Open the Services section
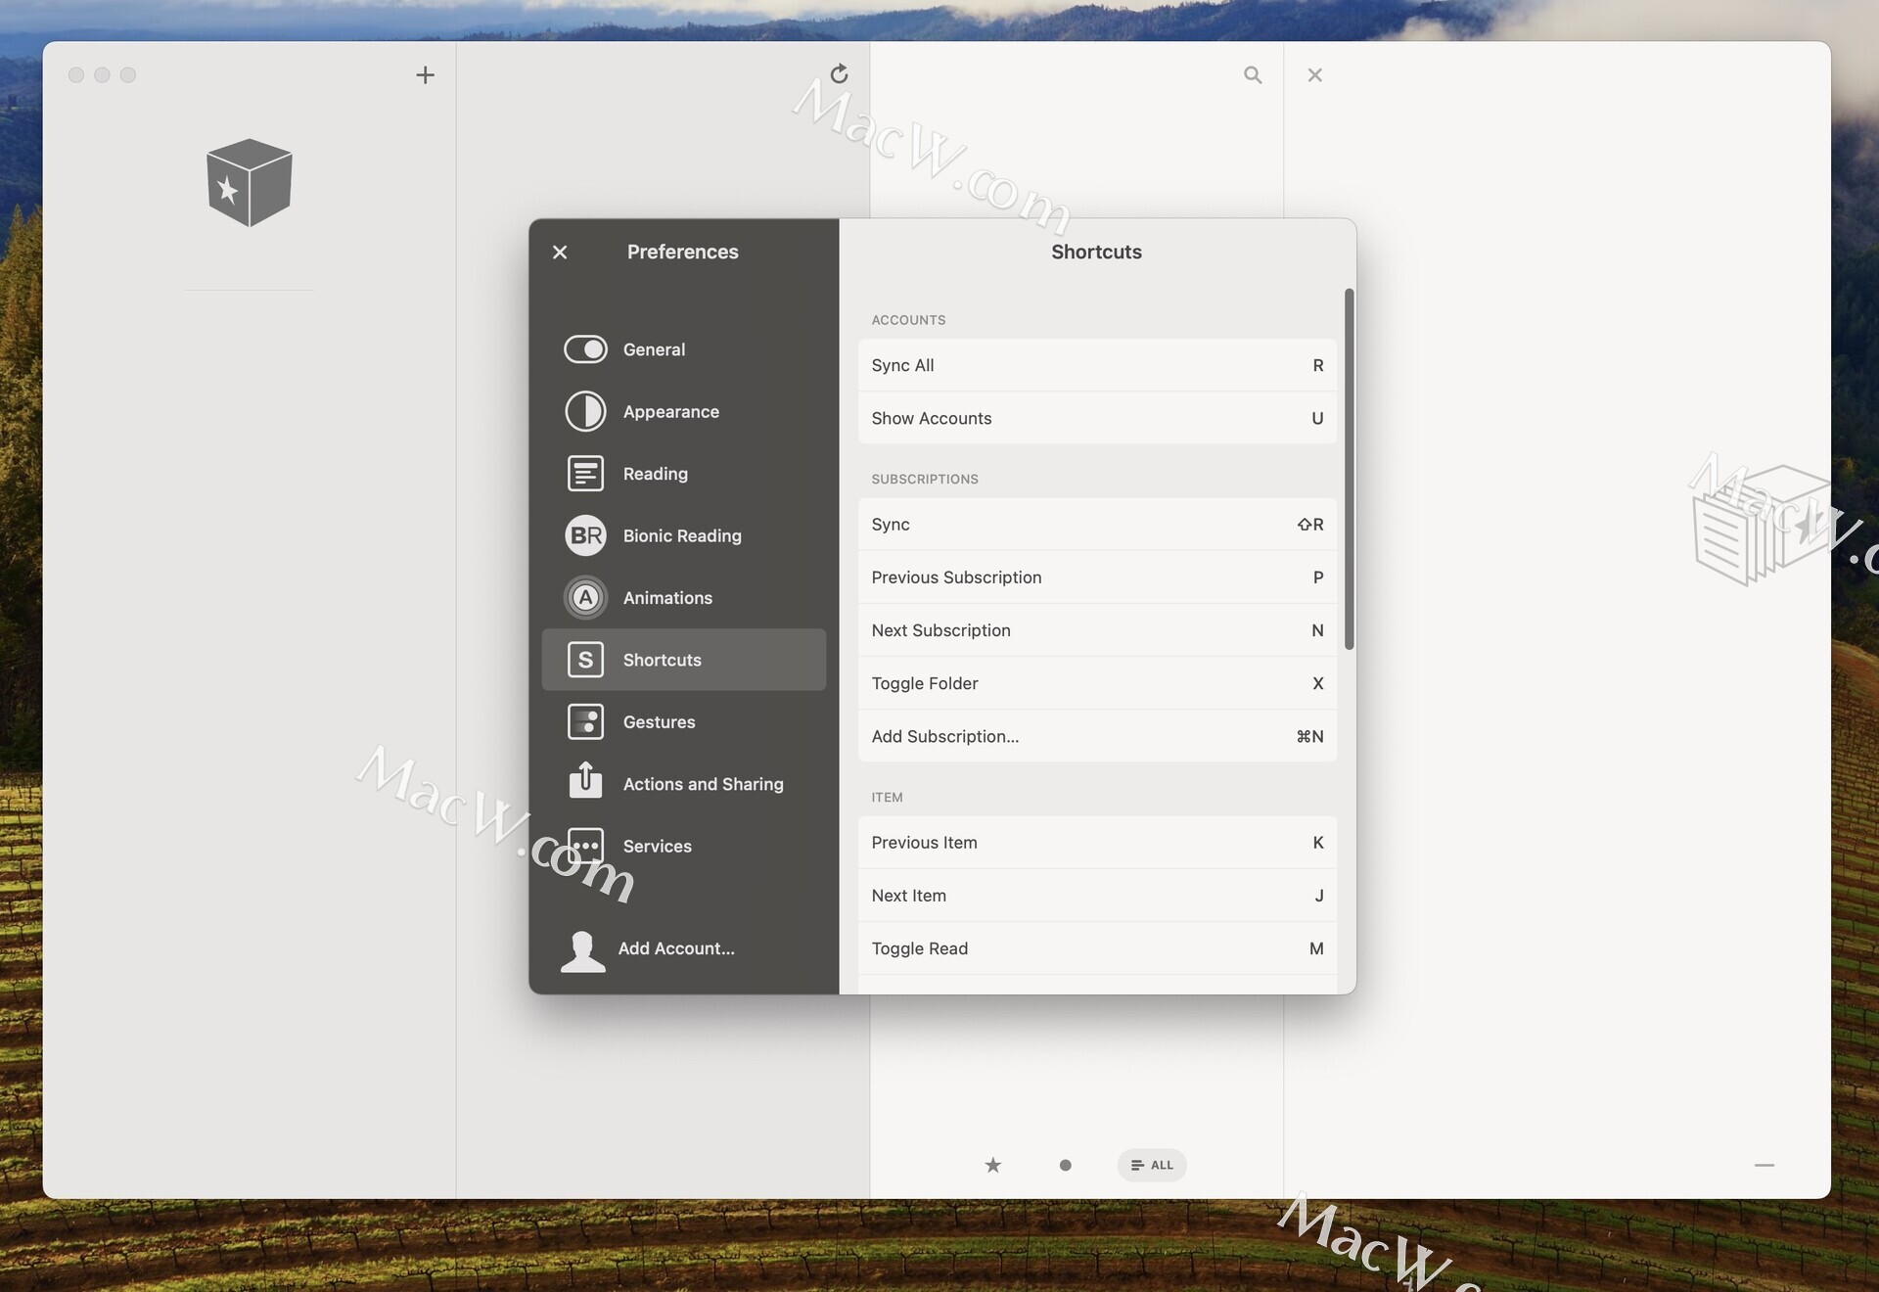Image resolution: width=1879 pixels, height=1292 pixels. [x=683, y=846]
